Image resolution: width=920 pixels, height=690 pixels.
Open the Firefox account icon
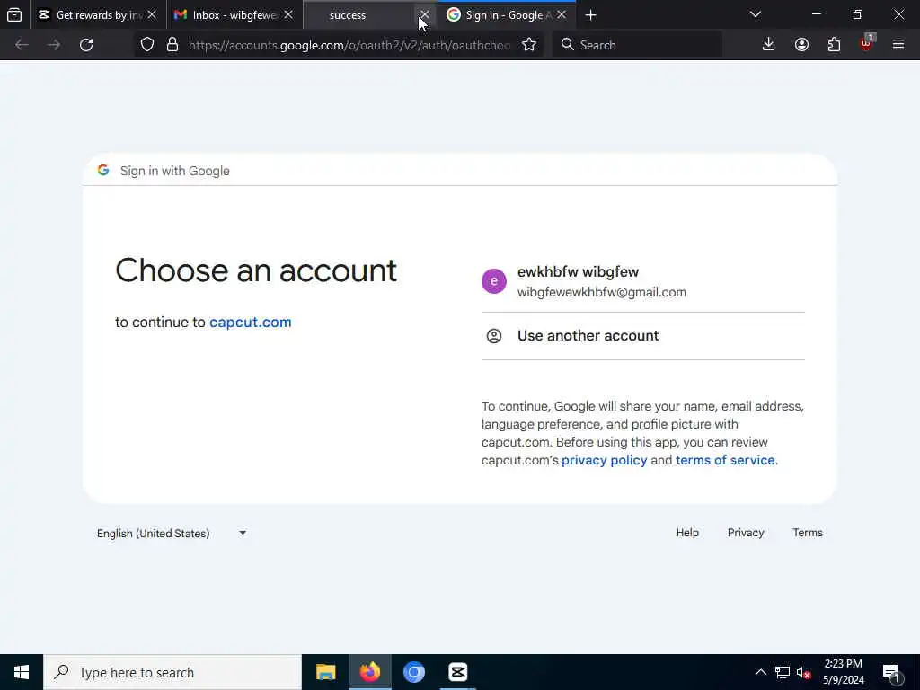point(801,45)
